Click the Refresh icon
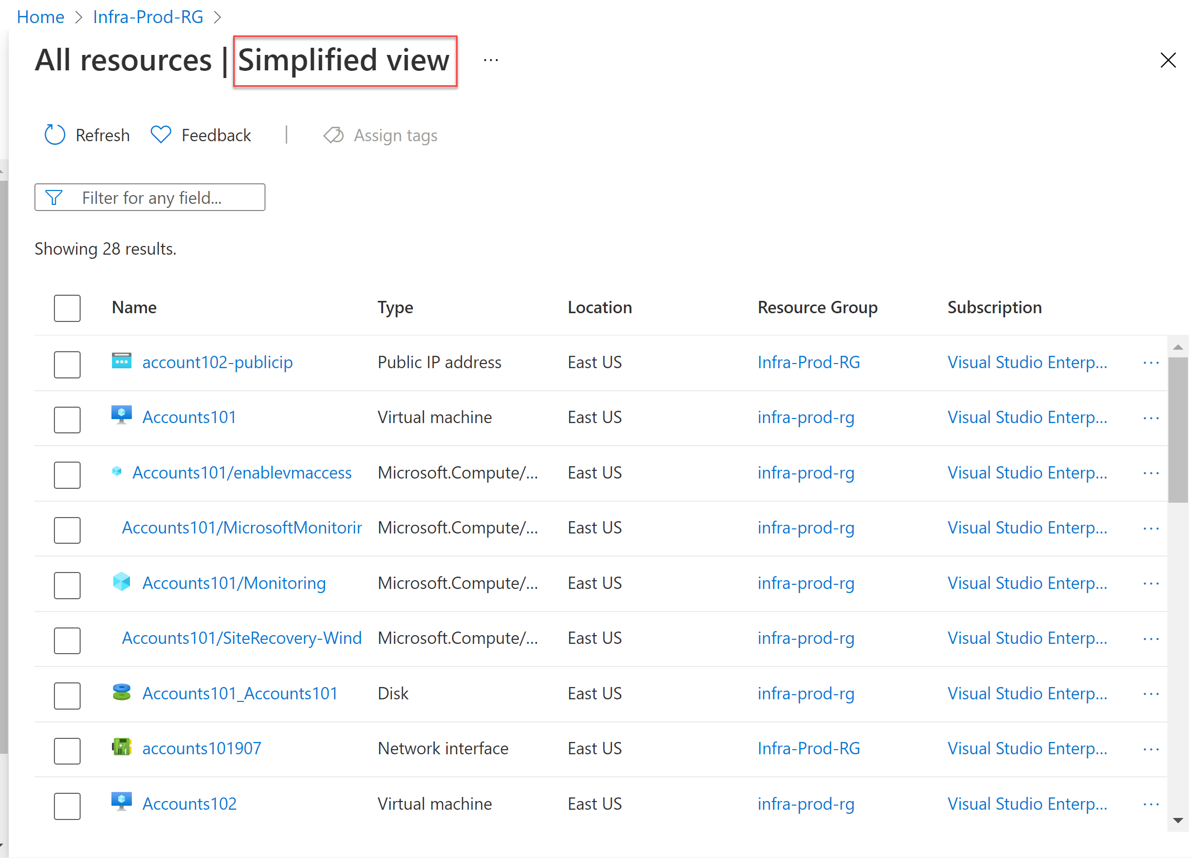Screen dimensions: 1192x858 [54, 135]
